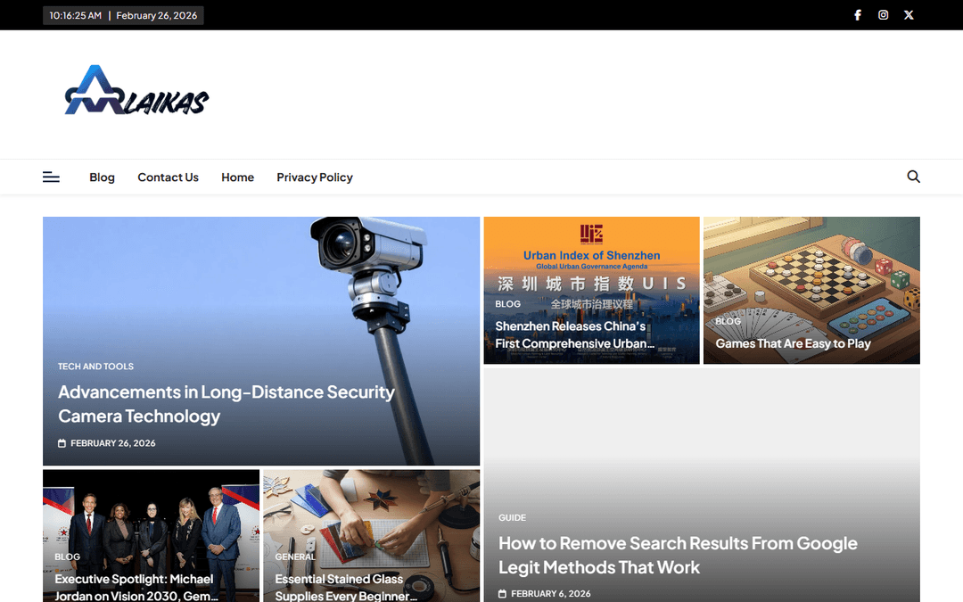Click calendar icon beside February 6, 2026
The image size is (963, 602).
pyautogui.click(x=502, y=594)
